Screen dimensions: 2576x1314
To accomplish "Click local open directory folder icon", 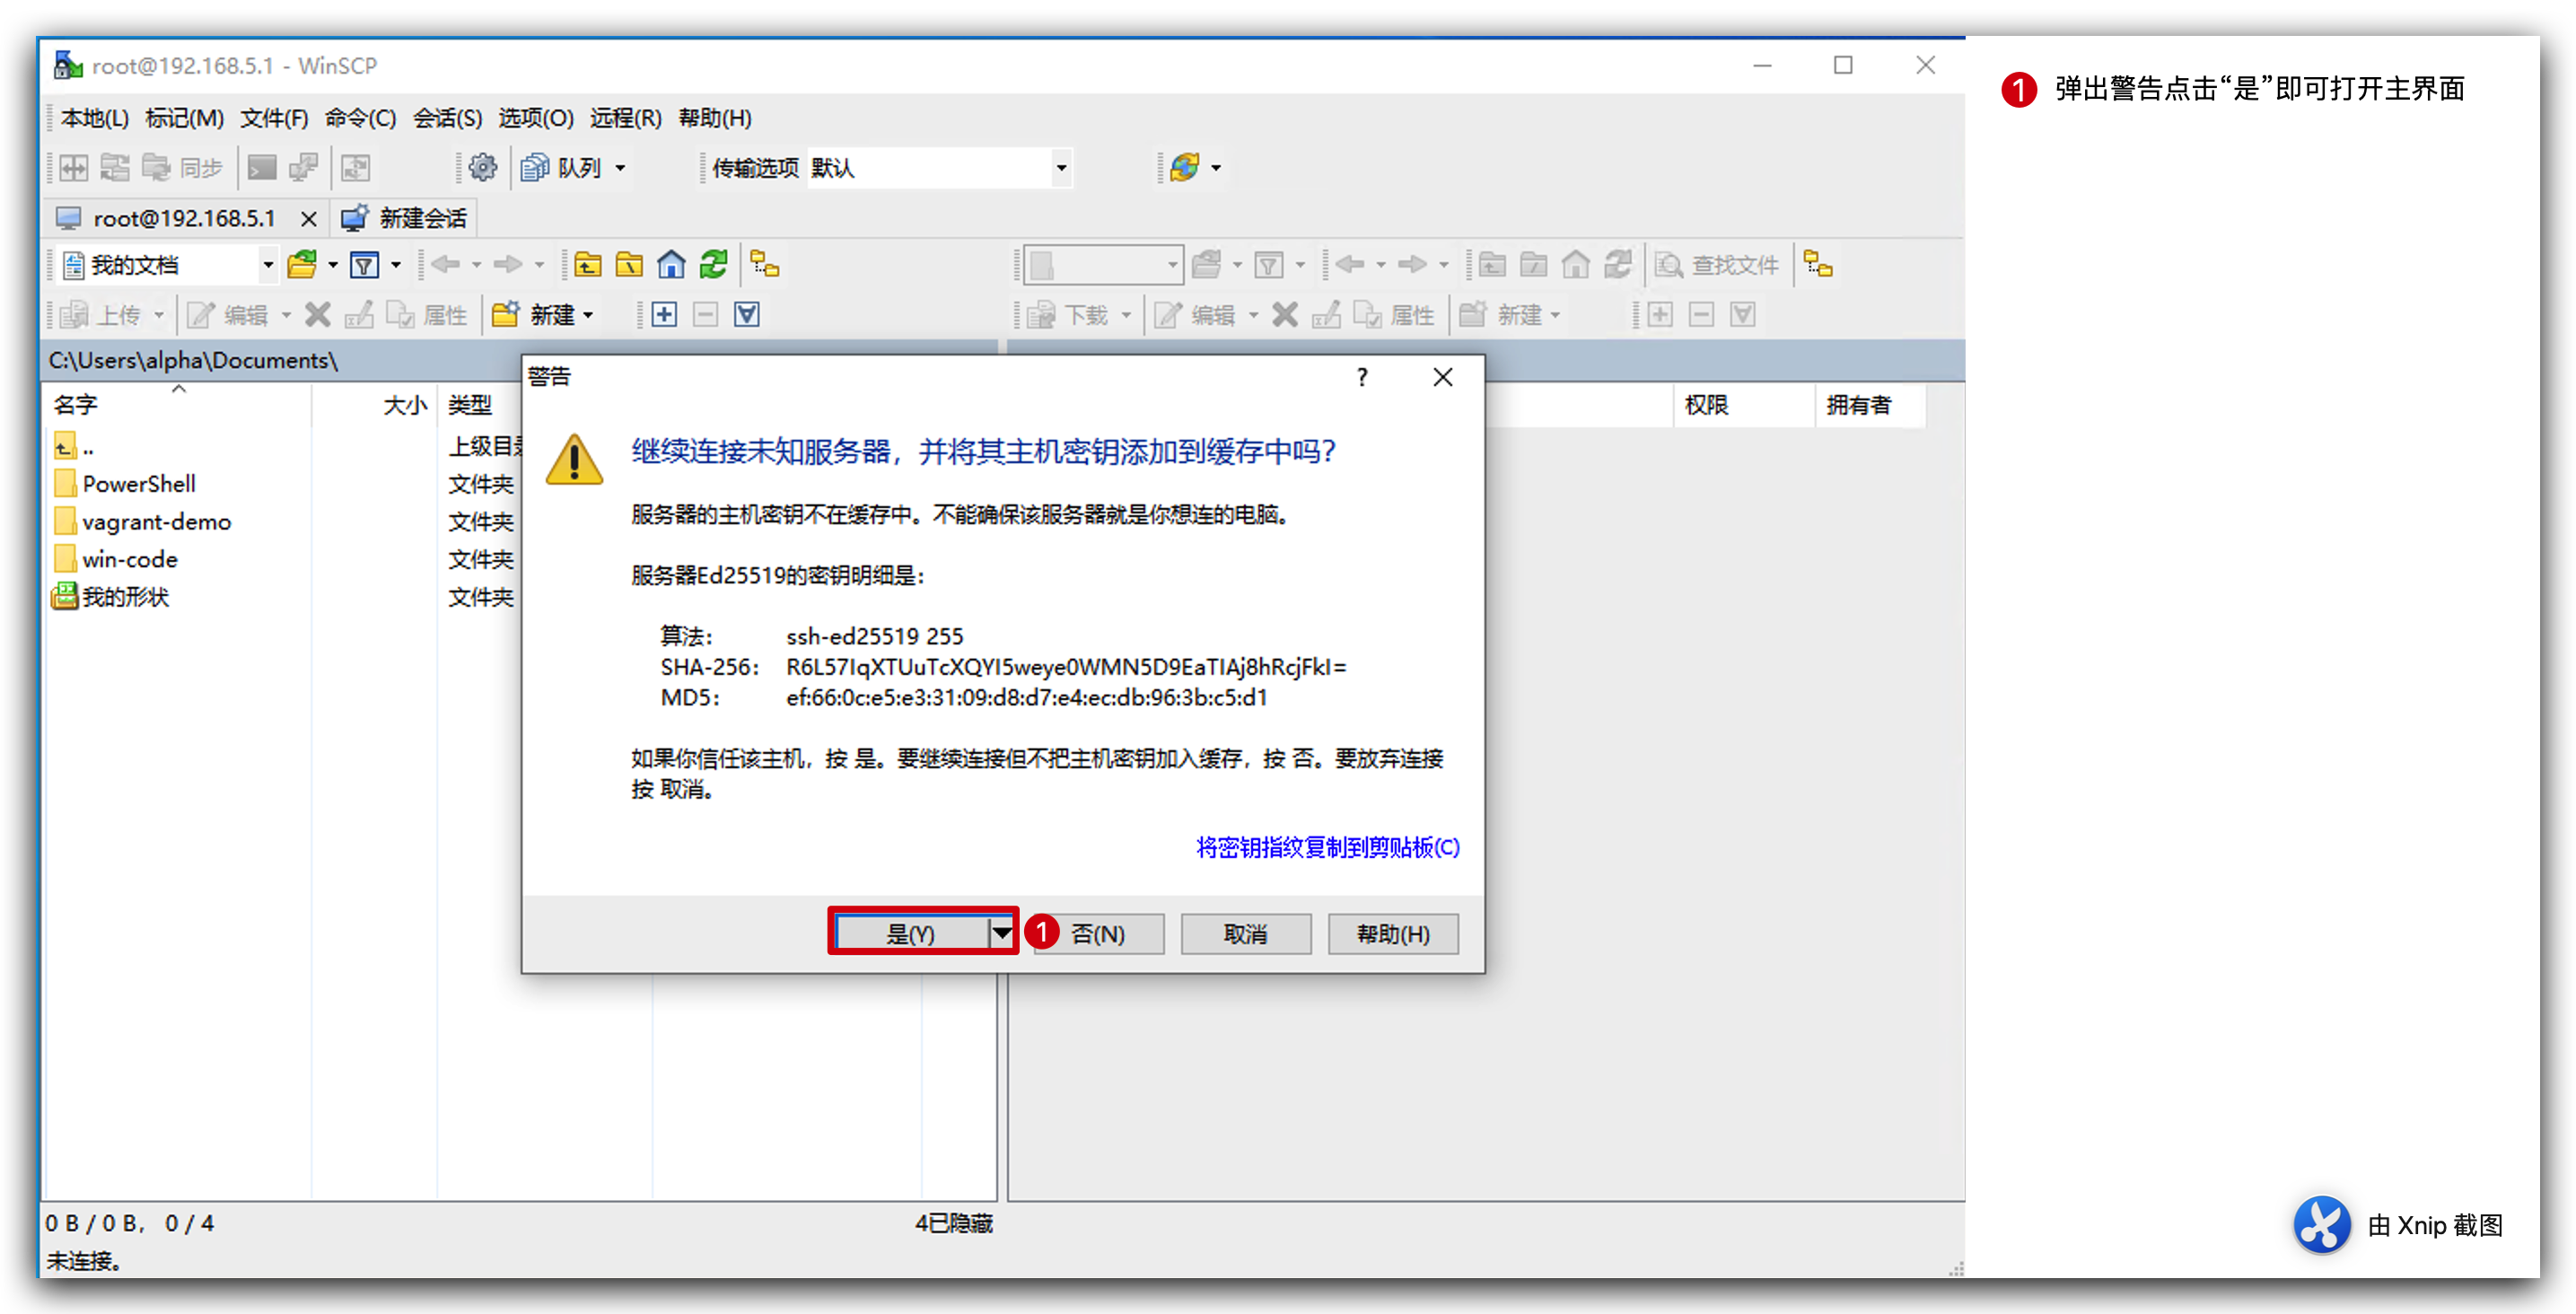I will (302, 265).
